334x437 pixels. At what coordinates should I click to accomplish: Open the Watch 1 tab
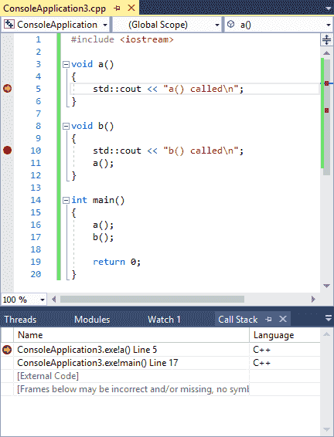(164, 320)
